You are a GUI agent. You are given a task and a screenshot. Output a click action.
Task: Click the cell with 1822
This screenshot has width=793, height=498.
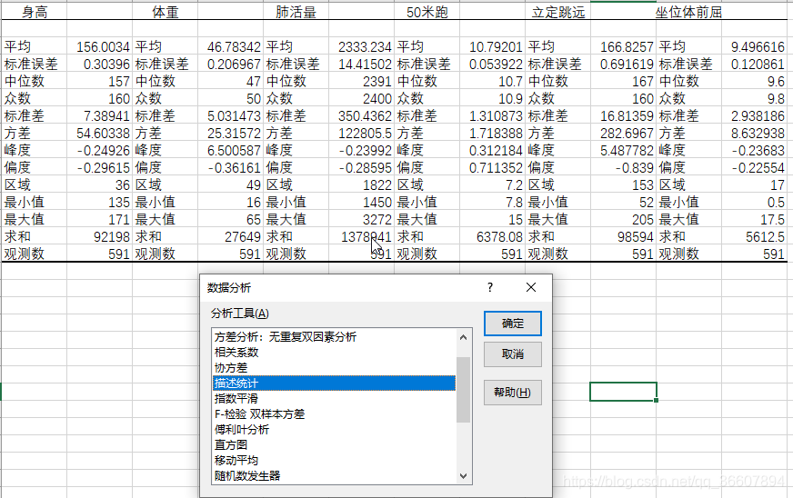(362, 184)
